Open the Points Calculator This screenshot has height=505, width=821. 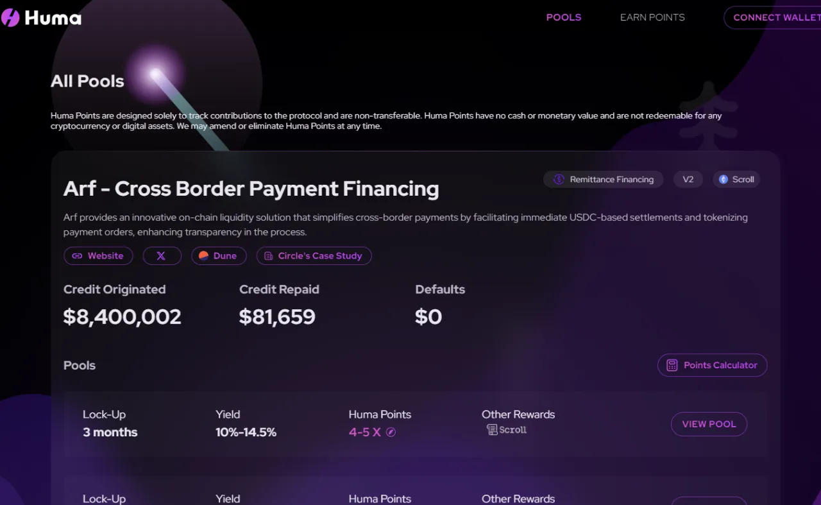tap(720, 365)
